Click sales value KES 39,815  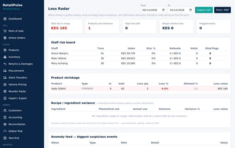click(128, 58)
